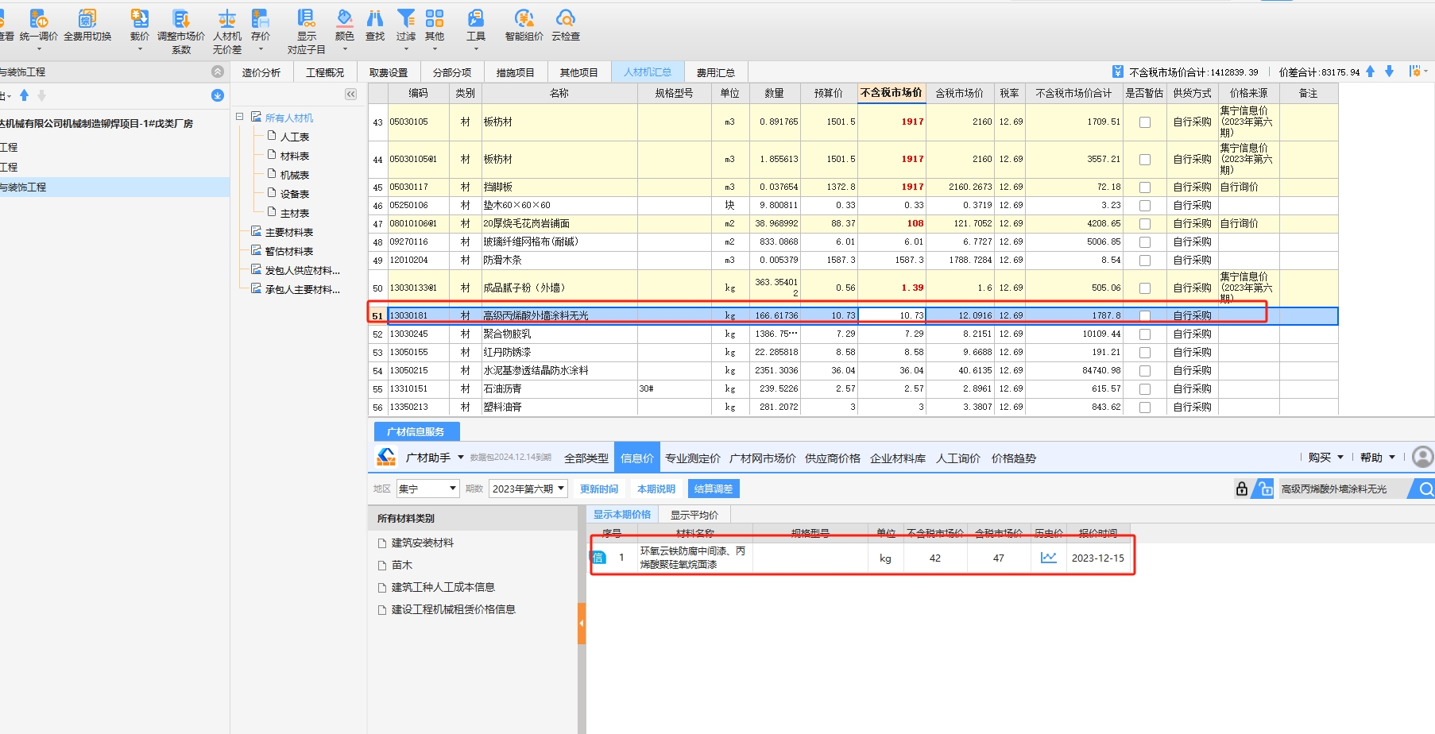Open the 地区 集宁 region dropdown
This screenshot has width=1435, height=734.
click(427, 489)
